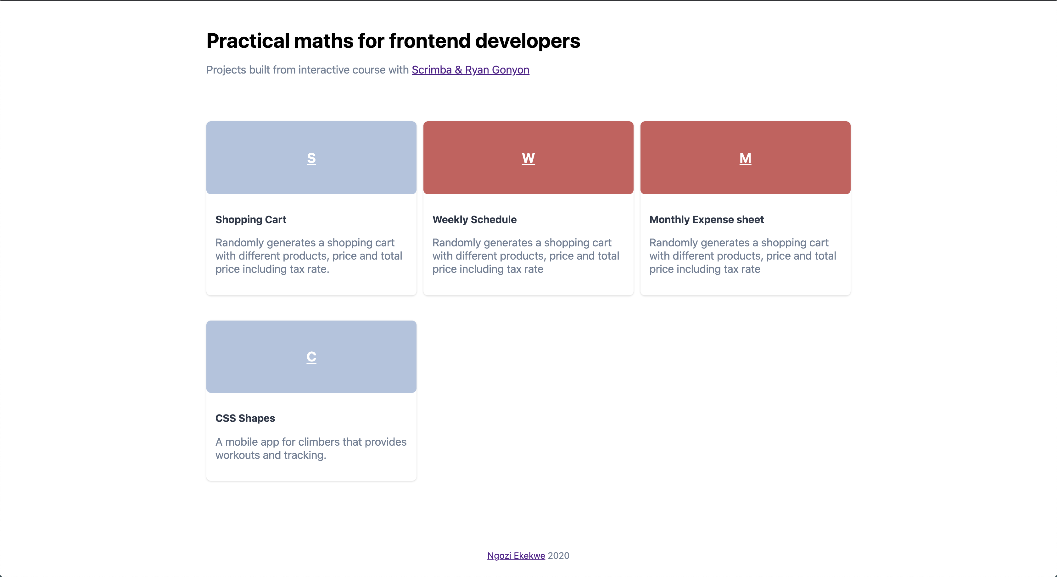
Task: Click the Ngozi Ekekwe footer link
Action: pyautogui.click(x=516, y=555)
